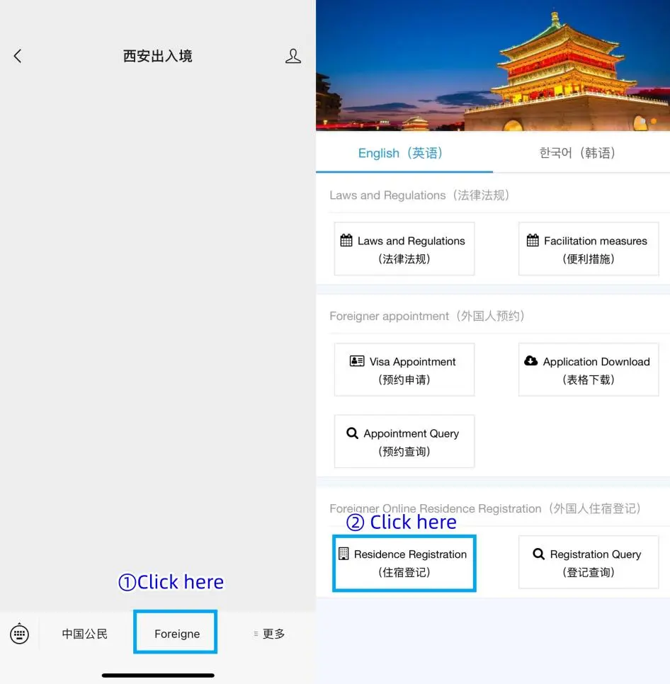This screenshot has width=670, height=684.
Task: Click the bell tower banner image
Action: tap(493, 65)
